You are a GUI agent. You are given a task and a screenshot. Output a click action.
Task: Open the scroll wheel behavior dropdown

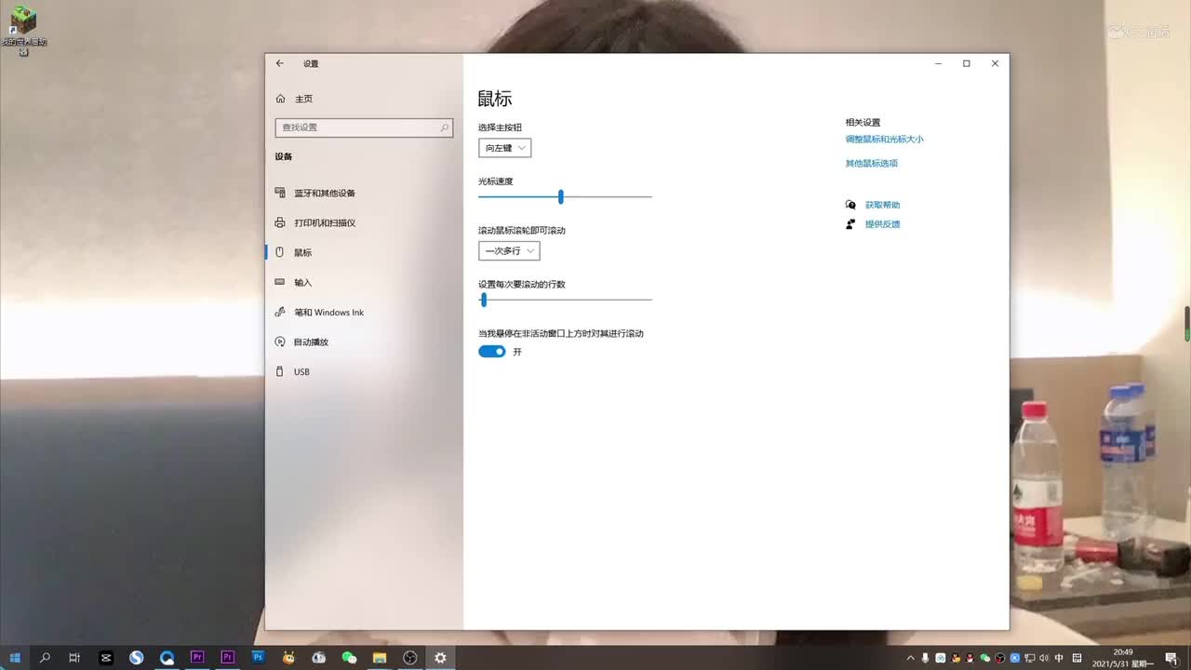[x=508, y=250]
